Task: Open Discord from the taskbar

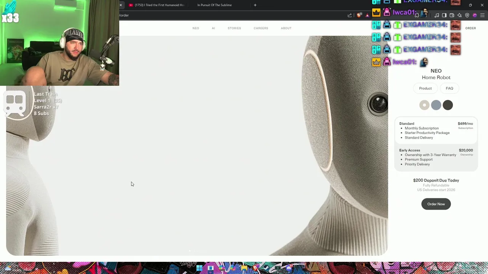Action: (x=289, y=268)
